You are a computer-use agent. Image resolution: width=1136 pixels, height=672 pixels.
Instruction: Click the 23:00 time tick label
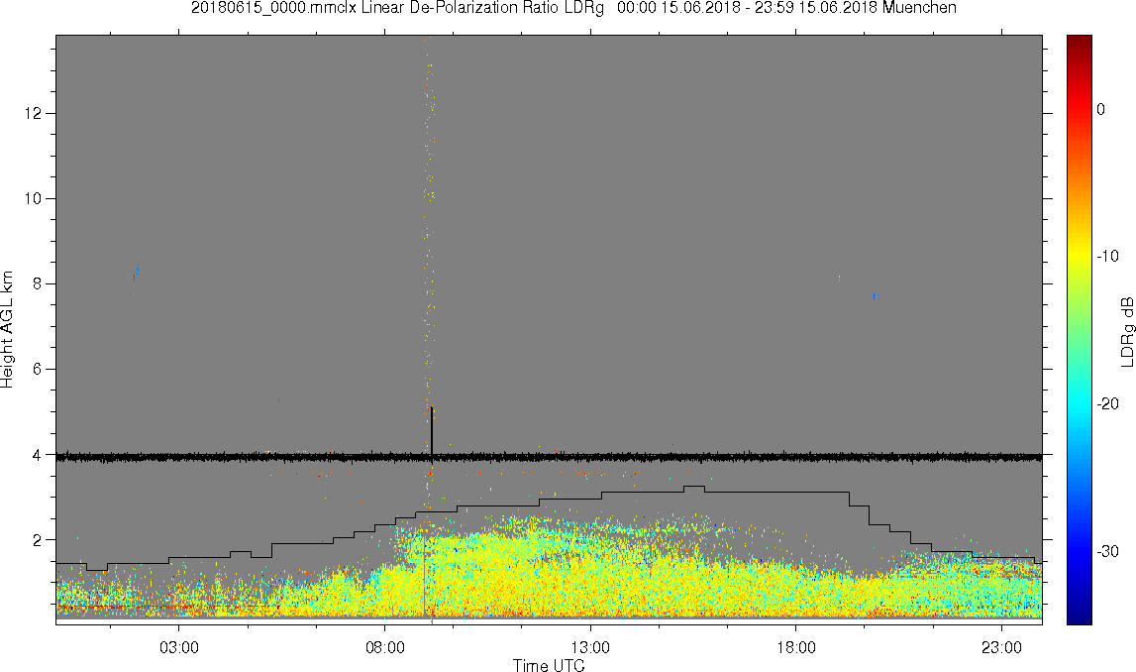tap(1002, 647)
